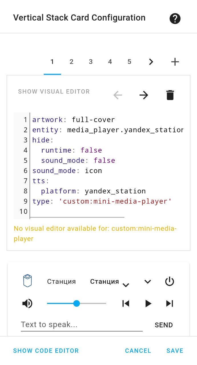
Task: Move card forward with right arrow
Action: click(144, 95)
